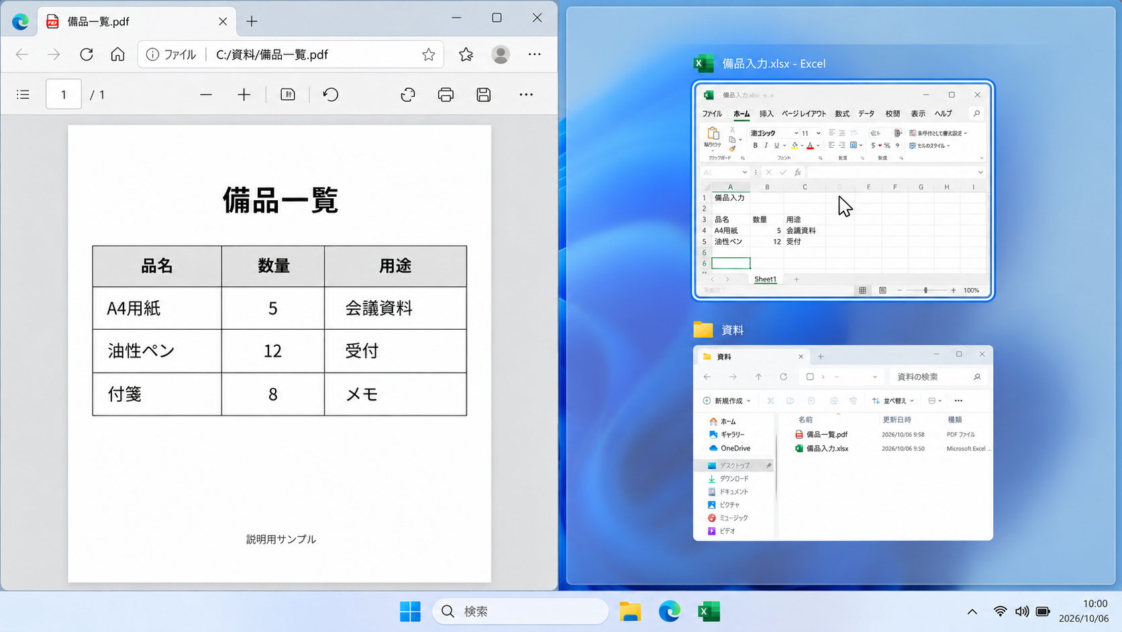This screenshot has height=632, width=1122.
Task: Click the A4用紙 cell in PDF table
Action: coord(157,308)
